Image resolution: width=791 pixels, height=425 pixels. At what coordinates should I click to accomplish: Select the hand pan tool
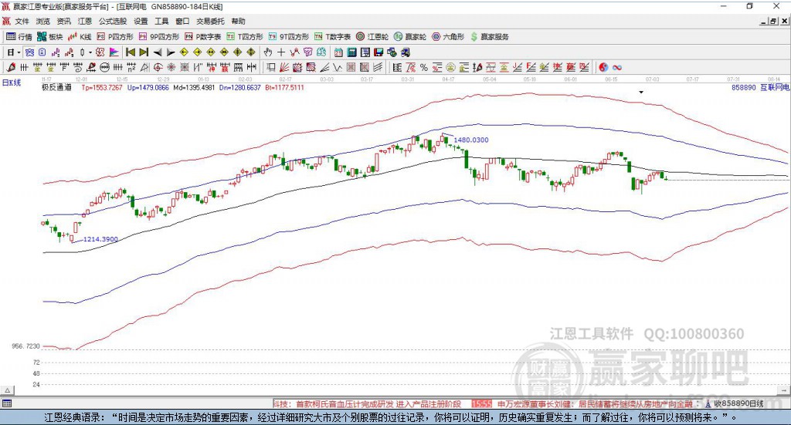[268, 52]
